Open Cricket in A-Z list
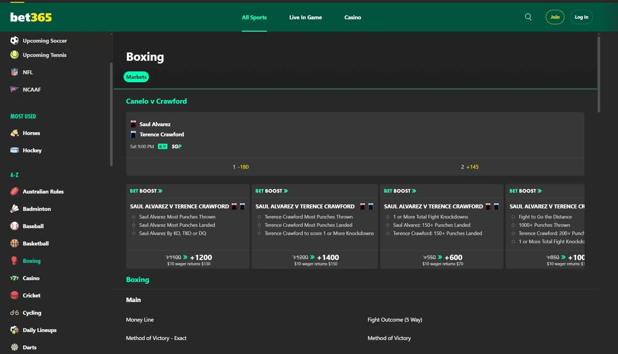Screen dimensions: 618x354 [32, 295]
